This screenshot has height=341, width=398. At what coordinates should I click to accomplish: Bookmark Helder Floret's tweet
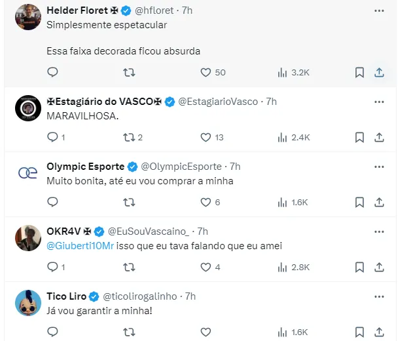pyautogui.click(x=359, y=72)
